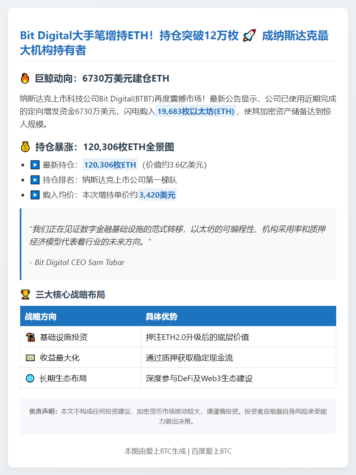Click the heading 三大核心战略布局
Screen dimensions: 356x475
pos(70,294)
